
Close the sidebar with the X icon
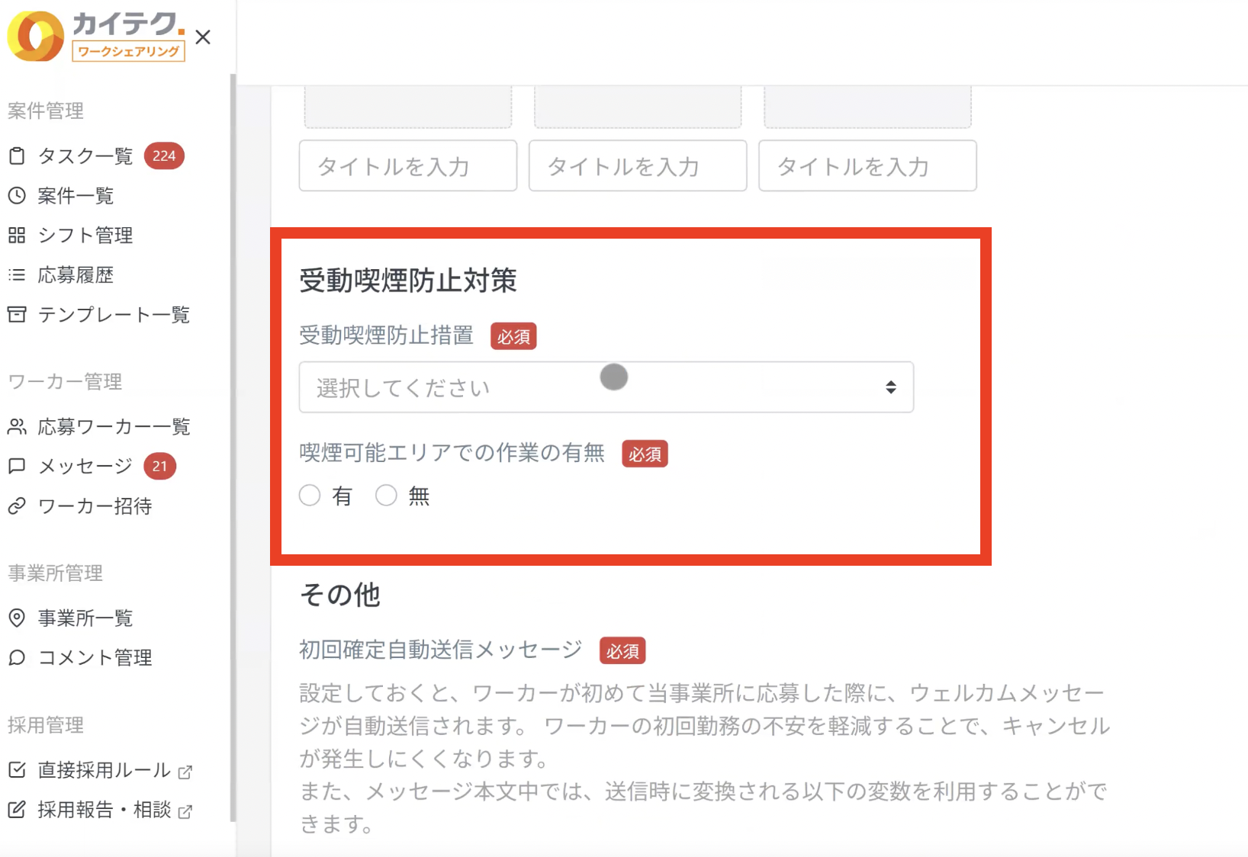pos(203,37)
